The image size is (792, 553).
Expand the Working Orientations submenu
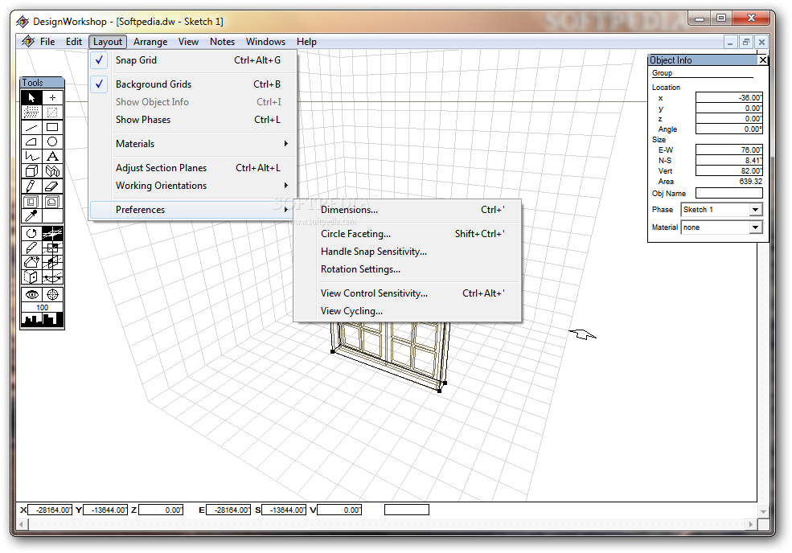point(194,186)
